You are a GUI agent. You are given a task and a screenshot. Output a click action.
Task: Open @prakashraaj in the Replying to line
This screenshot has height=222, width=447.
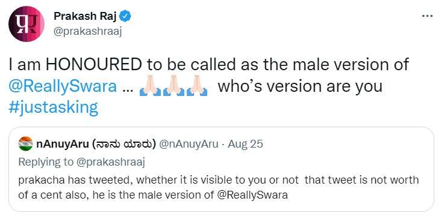coord(111,163)
